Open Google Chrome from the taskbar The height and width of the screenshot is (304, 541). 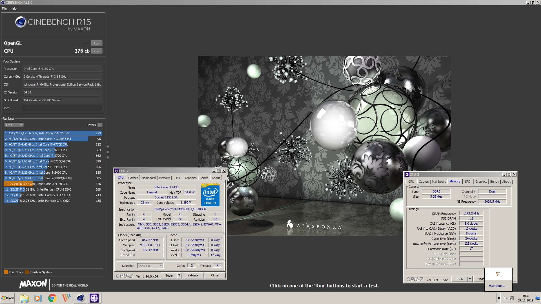click(52, 298)
